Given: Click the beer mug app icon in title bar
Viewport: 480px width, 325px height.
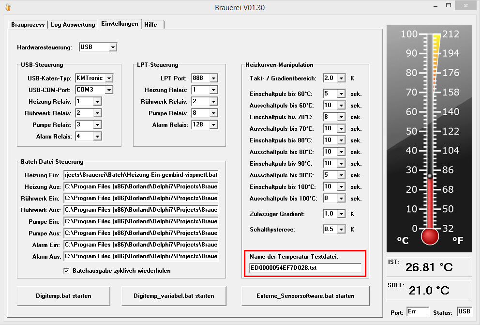Looking at the screenshot, I should coord(8,8).
